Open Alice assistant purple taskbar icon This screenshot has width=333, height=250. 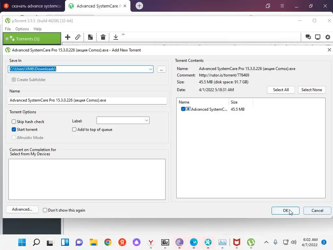[x=137, y=242]
